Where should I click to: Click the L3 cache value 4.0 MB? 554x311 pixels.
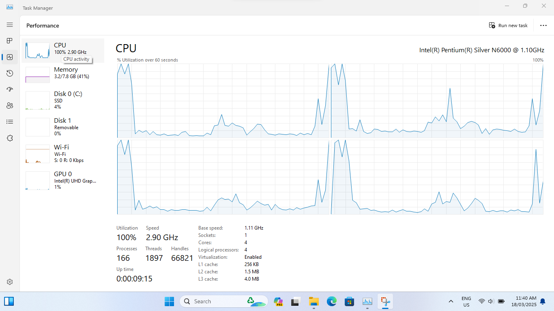(252, 279)
